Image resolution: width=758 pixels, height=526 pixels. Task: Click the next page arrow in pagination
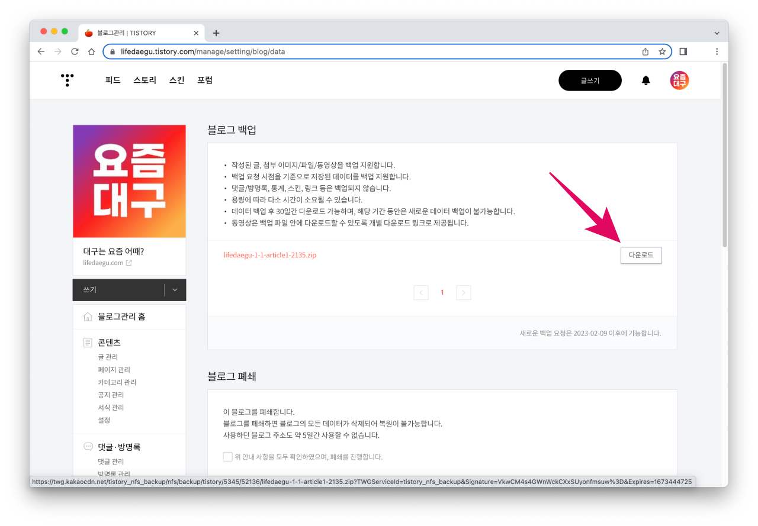(x=464, y=292)
